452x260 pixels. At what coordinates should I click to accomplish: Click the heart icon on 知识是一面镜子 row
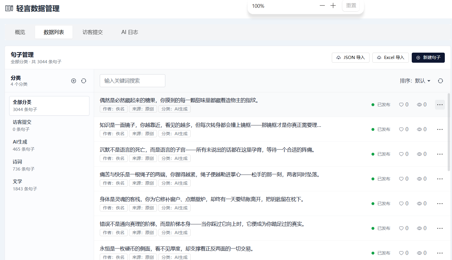pyautogui.click(x=401, y=129)
